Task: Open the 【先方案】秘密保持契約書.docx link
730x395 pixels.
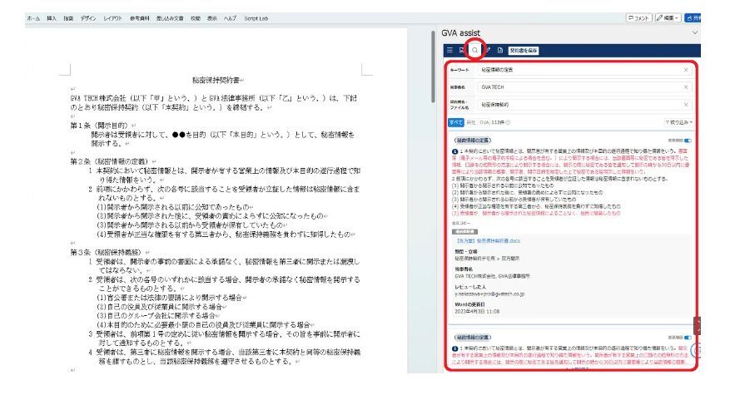Action: tap(488, 241)
